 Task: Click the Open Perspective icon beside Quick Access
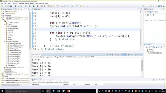[x=154, y=6]
